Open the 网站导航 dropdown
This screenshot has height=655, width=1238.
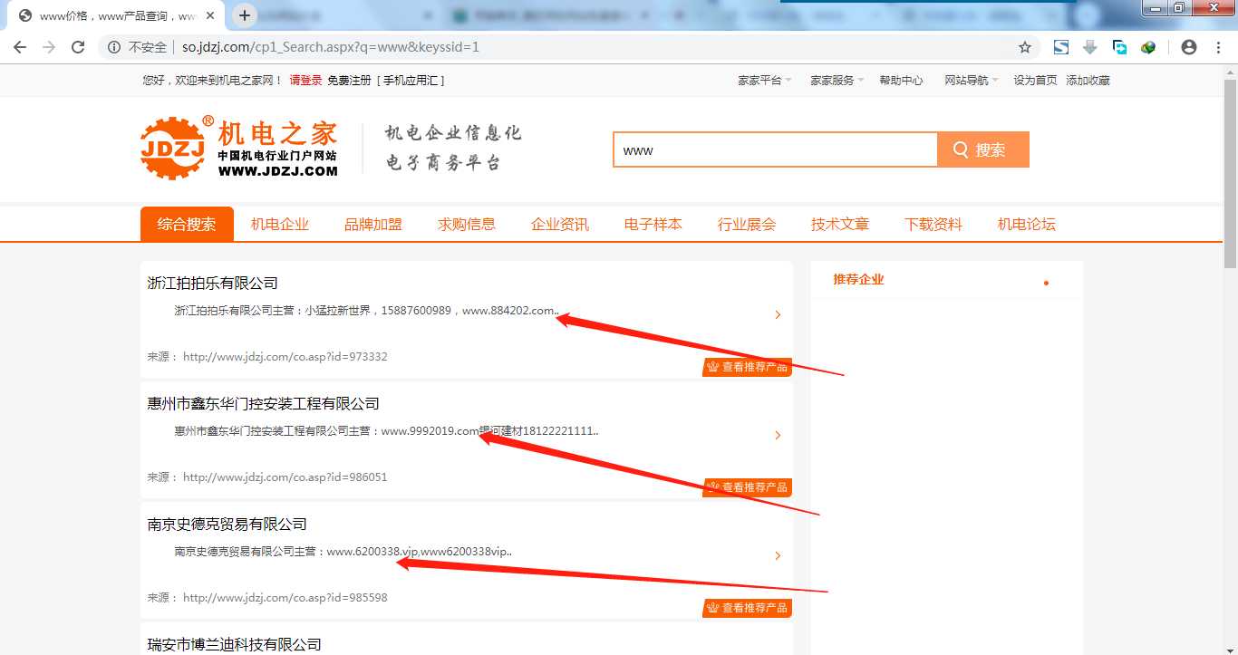(x=972, y=81)
